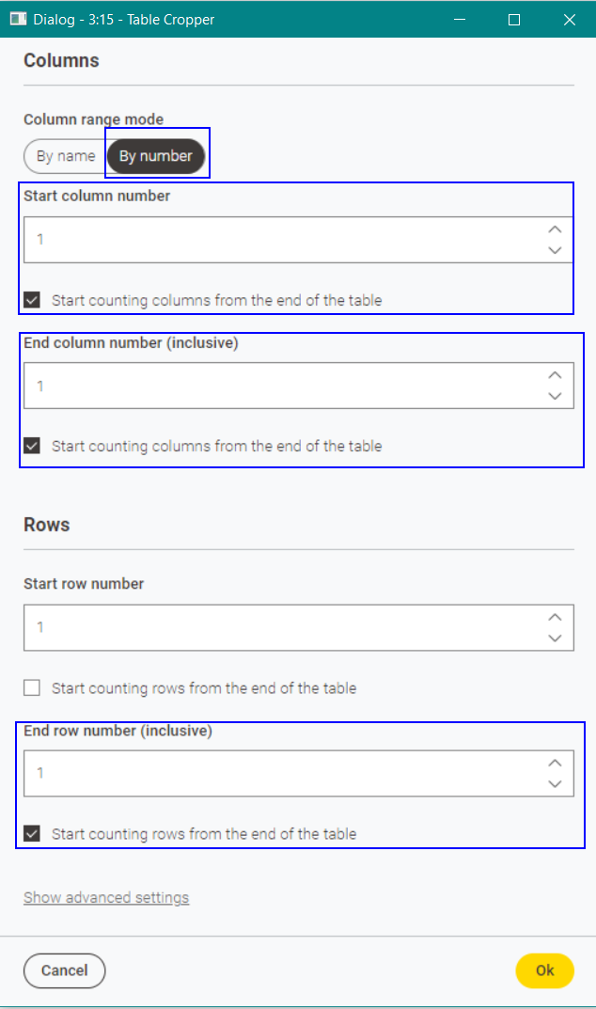The height and width of the screenshot is (1009, 596).
Task: Cancel the Table Cropper dialog
Action: tap(64, 970)
